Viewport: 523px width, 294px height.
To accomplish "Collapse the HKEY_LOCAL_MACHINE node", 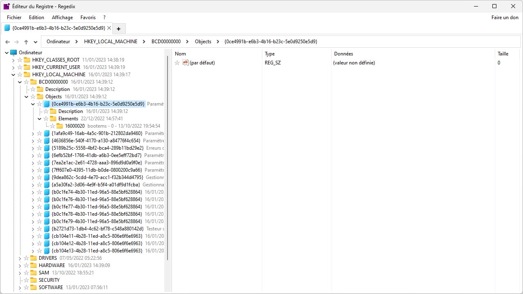I will (13, 75).
